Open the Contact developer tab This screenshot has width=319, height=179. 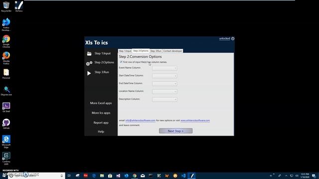172,51
